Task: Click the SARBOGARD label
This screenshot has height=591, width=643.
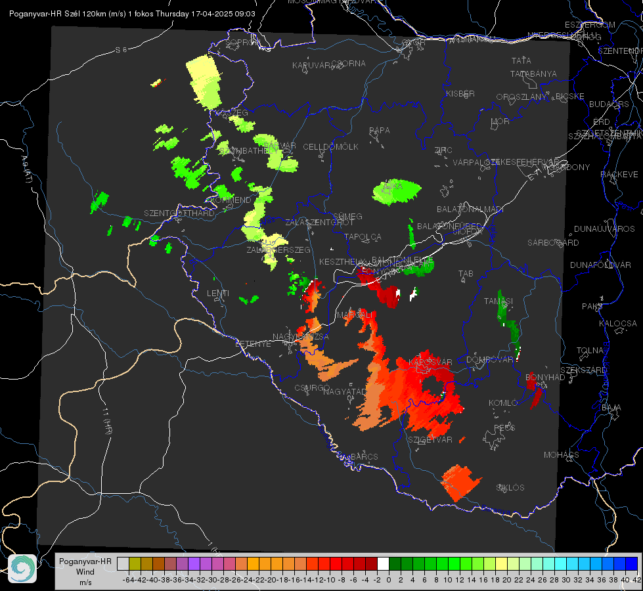Action: (x=553, y=243)
